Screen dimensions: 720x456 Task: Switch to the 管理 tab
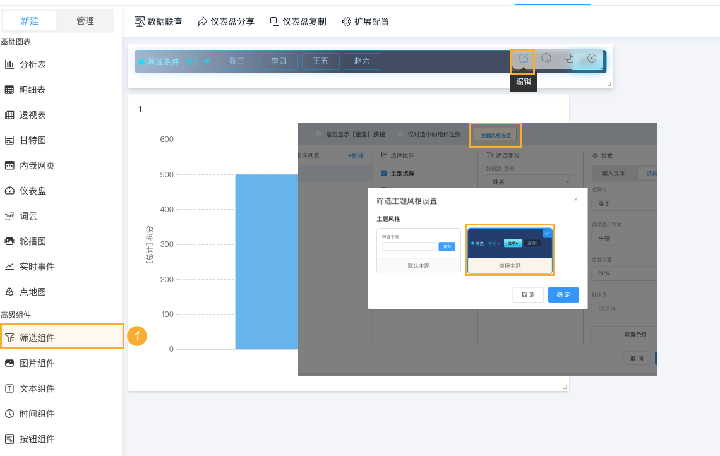85,21
